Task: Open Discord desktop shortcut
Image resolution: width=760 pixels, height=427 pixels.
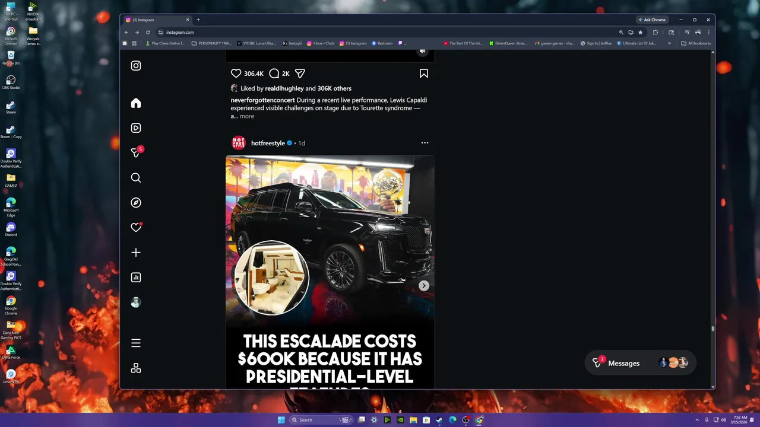Action: [x=11, y=230]
